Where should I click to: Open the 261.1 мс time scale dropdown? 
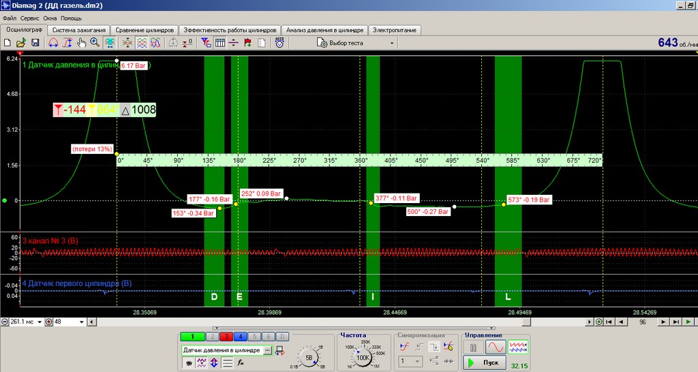click(39, 322)
